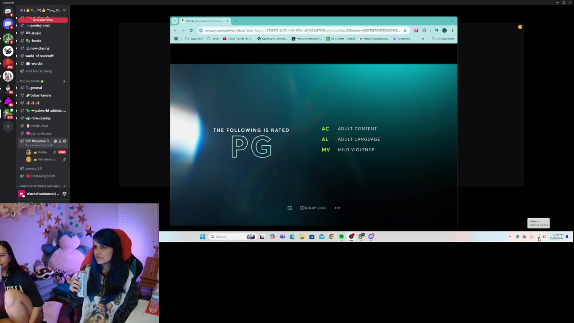Add a server with the green plus
This screenshot has height=323, width=574.
click(x=8, y=127)
